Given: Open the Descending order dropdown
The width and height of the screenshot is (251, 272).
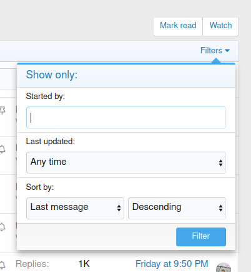Looking at the screenshot, I should pos(177,208).
